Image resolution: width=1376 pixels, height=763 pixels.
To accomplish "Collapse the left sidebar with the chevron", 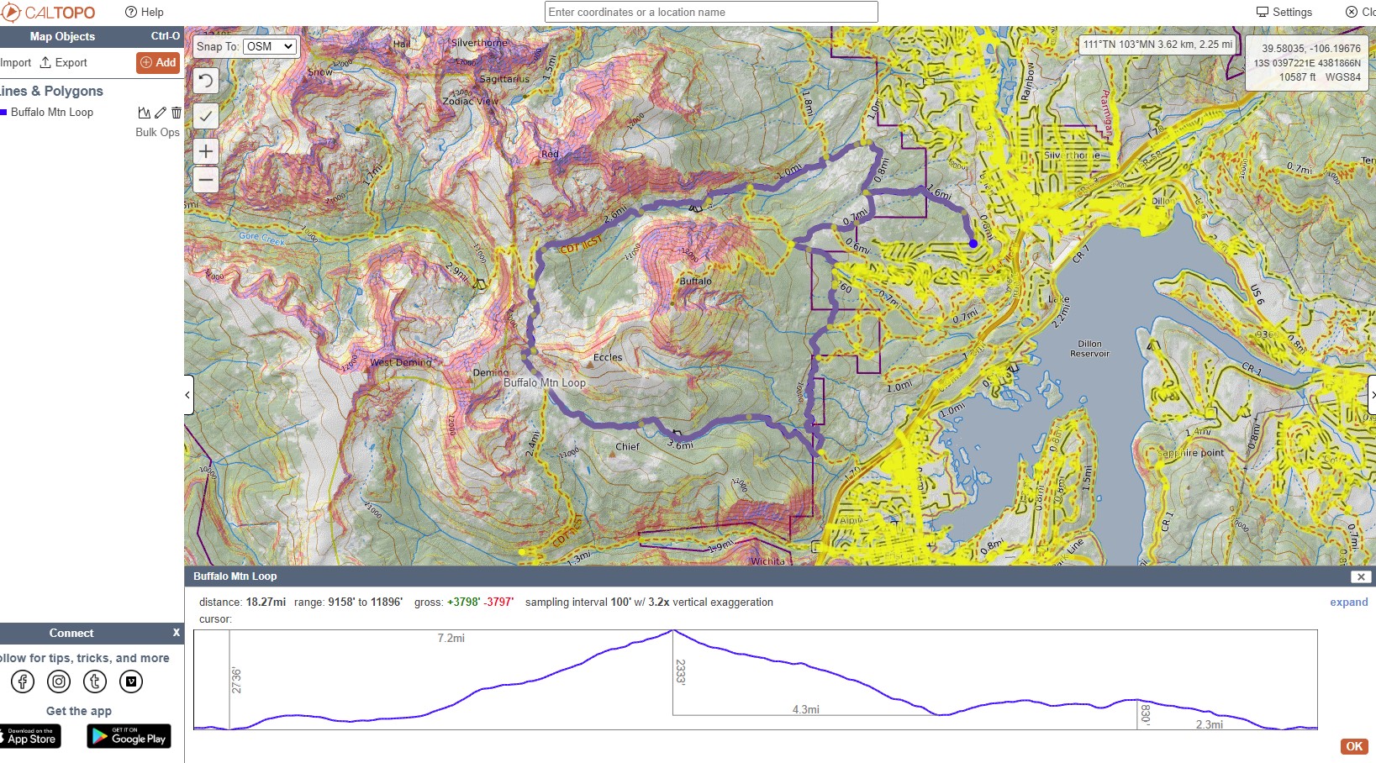I will (x=186, y=395).
